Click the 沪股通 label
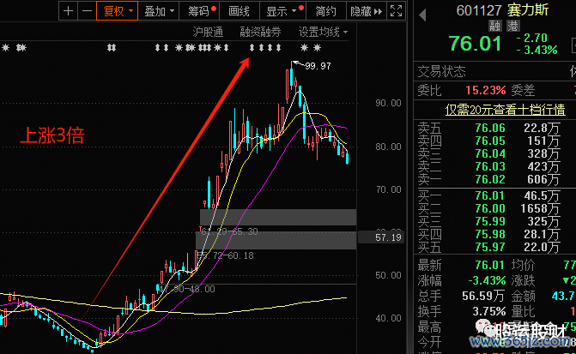The height and width of the screenshot is (354, 576). point(208,33)
